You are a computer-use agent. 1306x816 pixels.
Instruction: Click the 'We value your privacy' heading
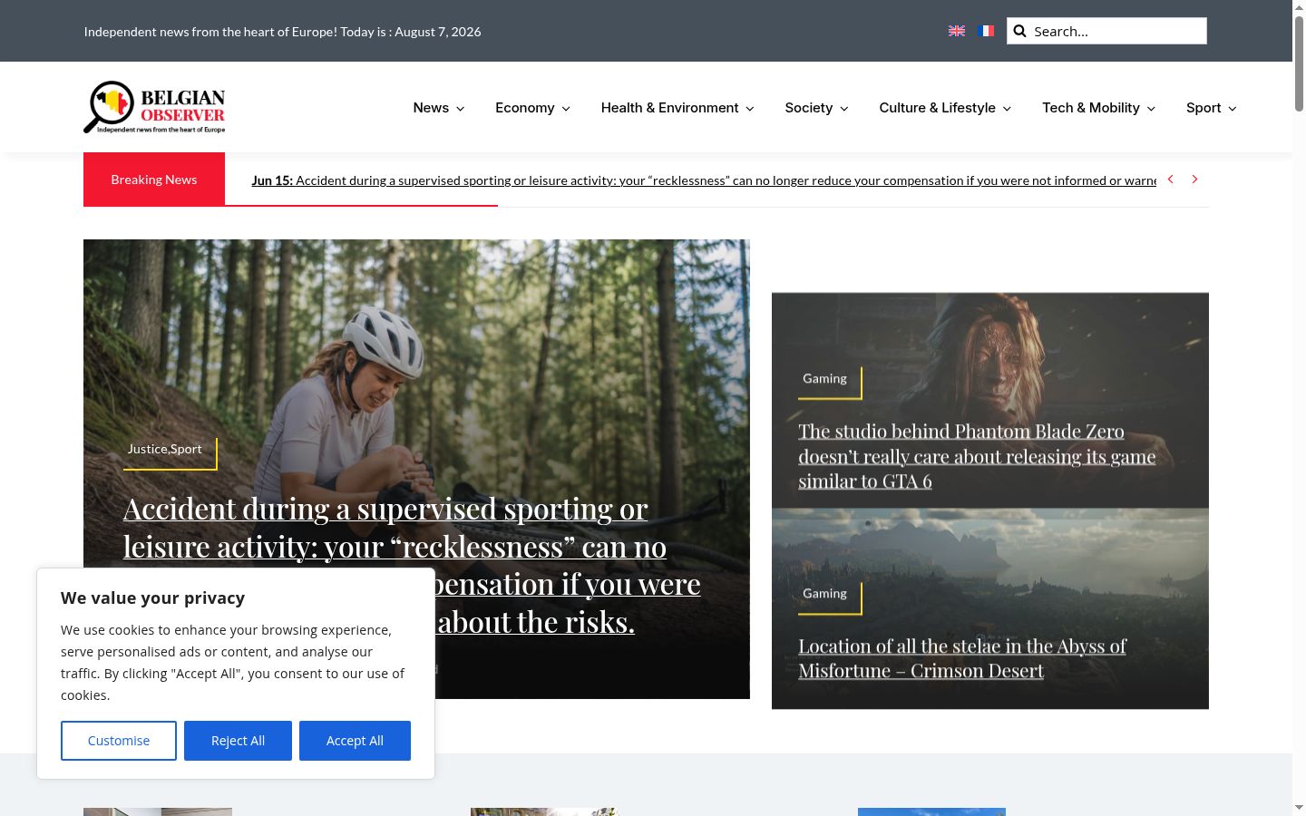pos(153,597)
